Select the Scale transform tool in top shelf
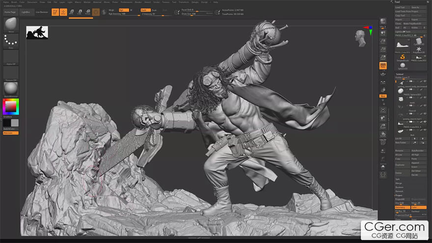This screenshot has height=243, width=432. pos(80,12)
